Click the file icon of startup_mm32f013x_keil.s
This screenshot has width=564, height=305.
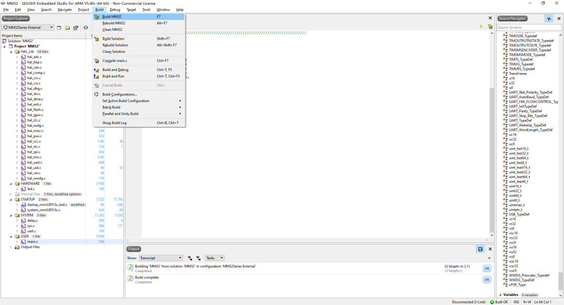(23, 205)
